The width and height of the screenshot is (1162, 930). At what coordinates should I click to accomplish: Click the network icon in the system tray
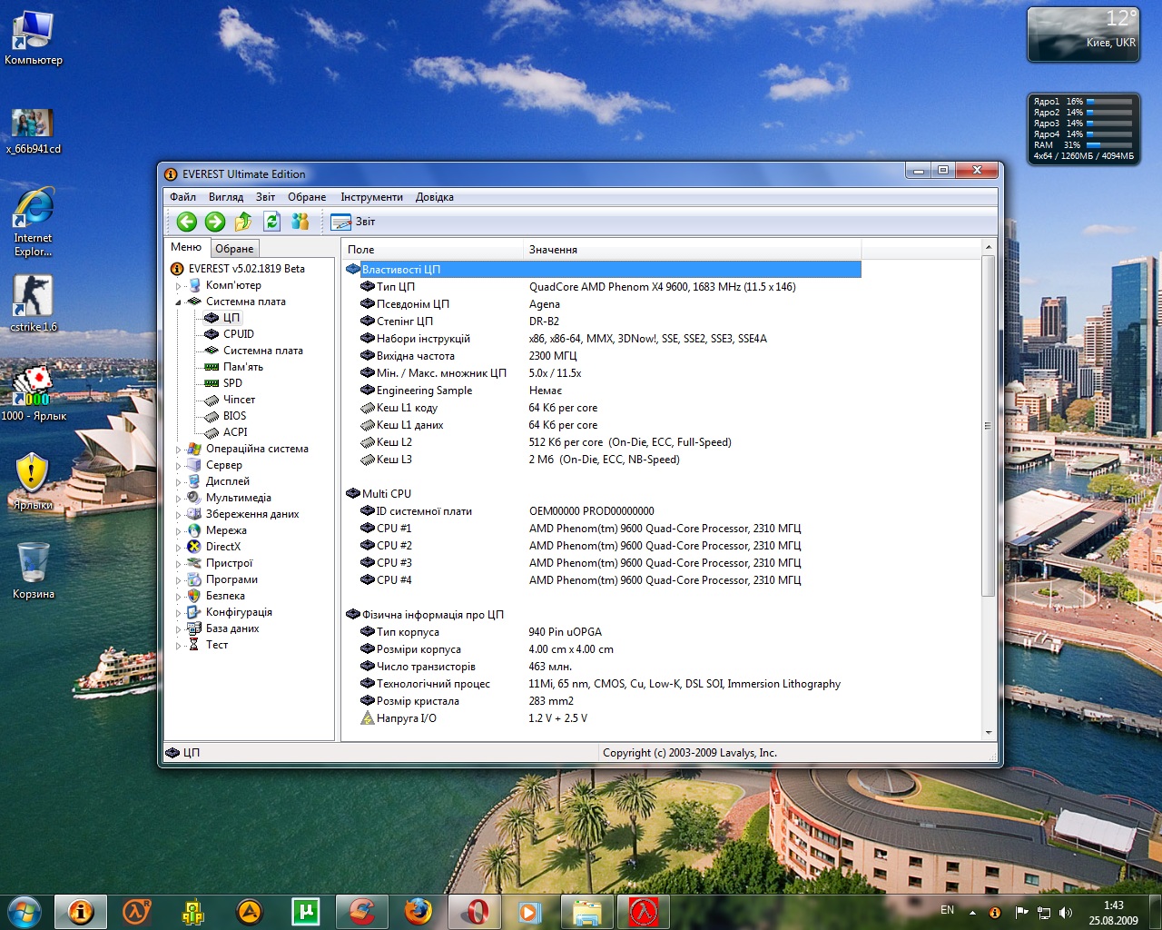1044,912
